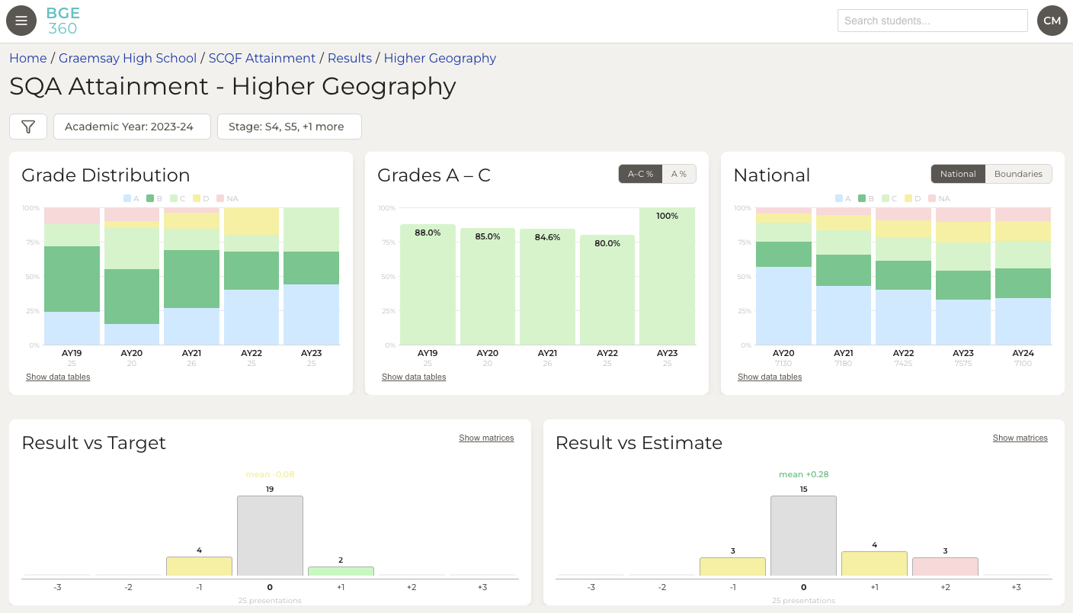Viewport: 1073px width, 613px height.
Task: Select the Boundaries view toggle
Action: (x=1018, y=174)
